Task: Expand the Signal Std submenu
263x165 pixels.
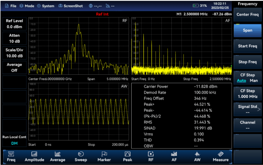Action: click(x=247, y=109)
